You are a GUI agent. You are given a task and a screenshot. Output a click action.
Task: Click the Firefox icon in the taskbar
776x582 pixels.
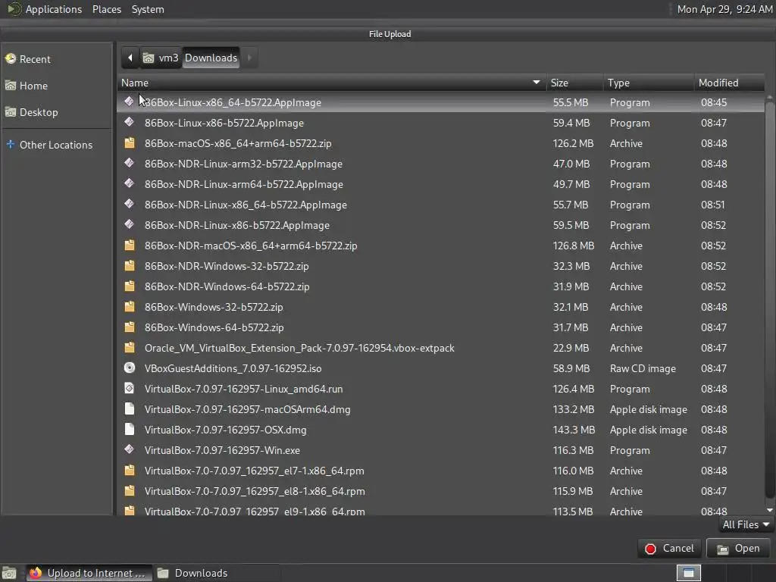point(35,573)
